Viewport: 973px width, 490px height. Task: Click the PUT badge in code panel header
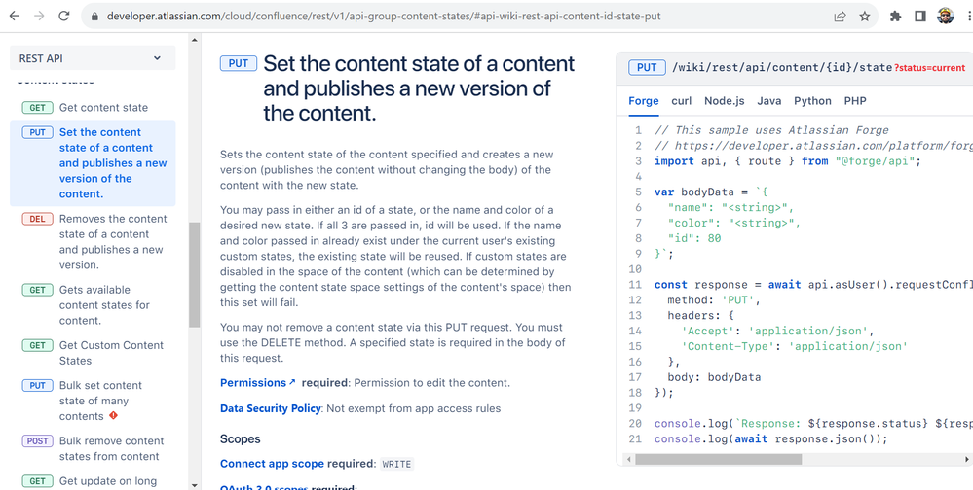(x=647, y=67)
